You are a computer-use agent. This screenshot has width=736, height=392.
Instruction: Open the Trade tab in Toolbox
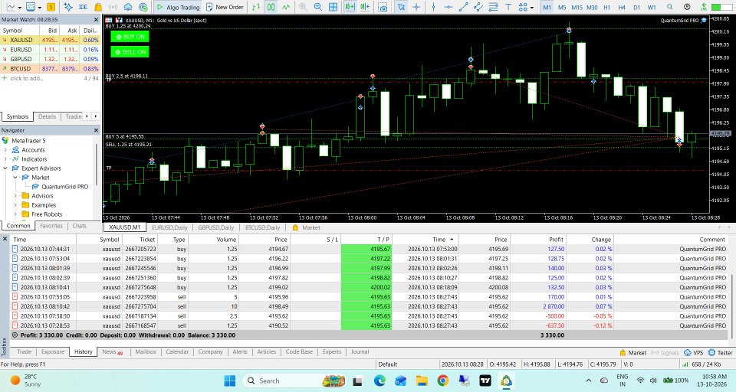point(25,351)
